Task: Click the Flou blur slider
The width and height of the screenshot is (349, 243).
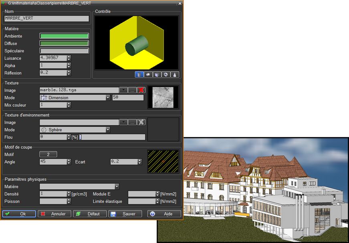Action: [112, 137]
